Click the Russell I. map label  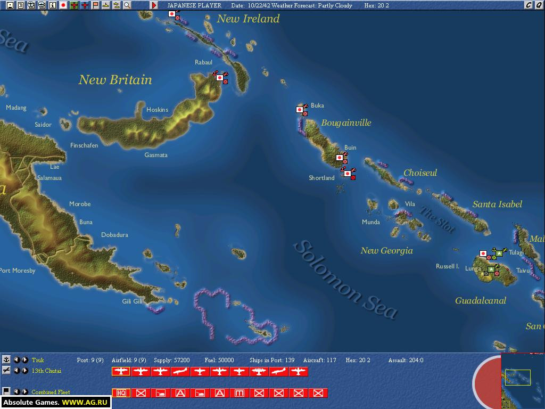click(448, 266)
